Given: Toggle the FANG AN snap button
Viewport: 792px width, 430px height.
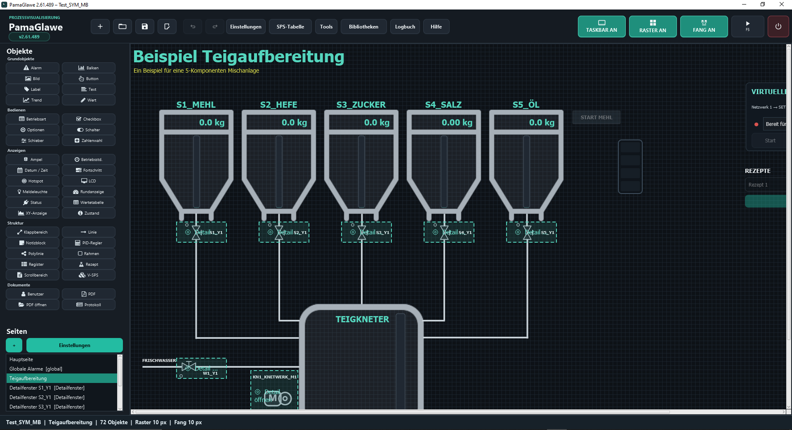Looking at the screenshot, I should click(x=704, y=26).
